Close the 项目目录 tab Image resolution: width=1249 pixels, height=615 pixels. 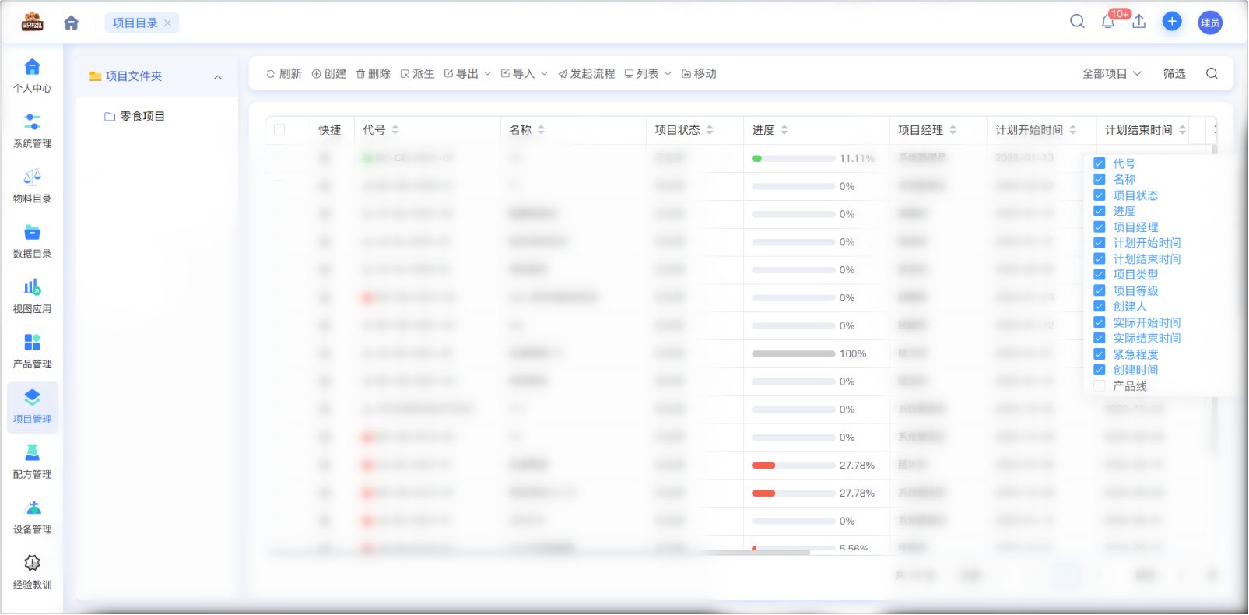tap(167, 23)
